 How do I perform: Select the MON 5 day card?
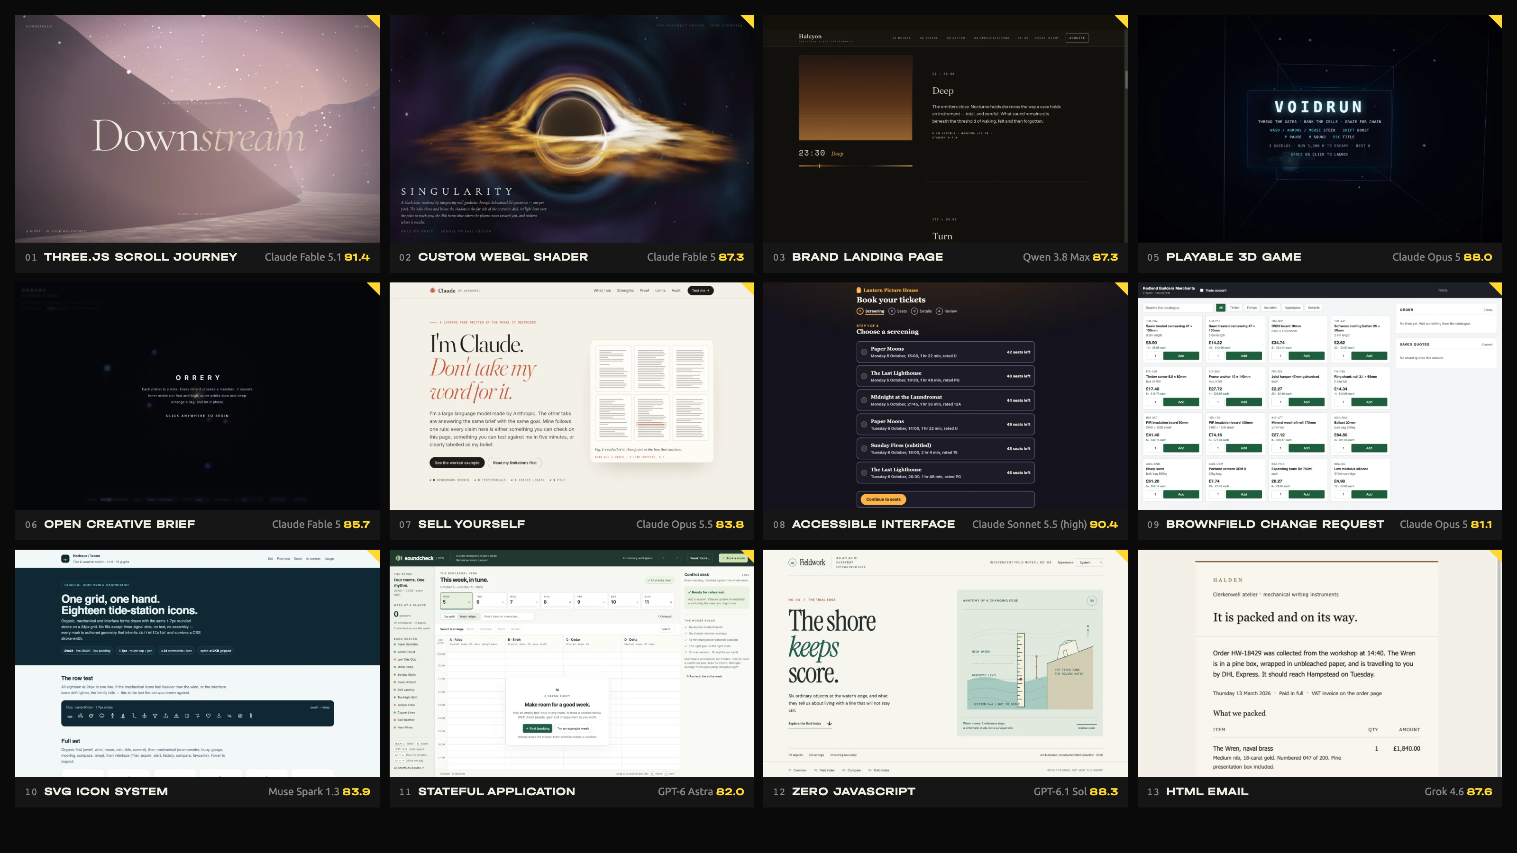[457, 600]
